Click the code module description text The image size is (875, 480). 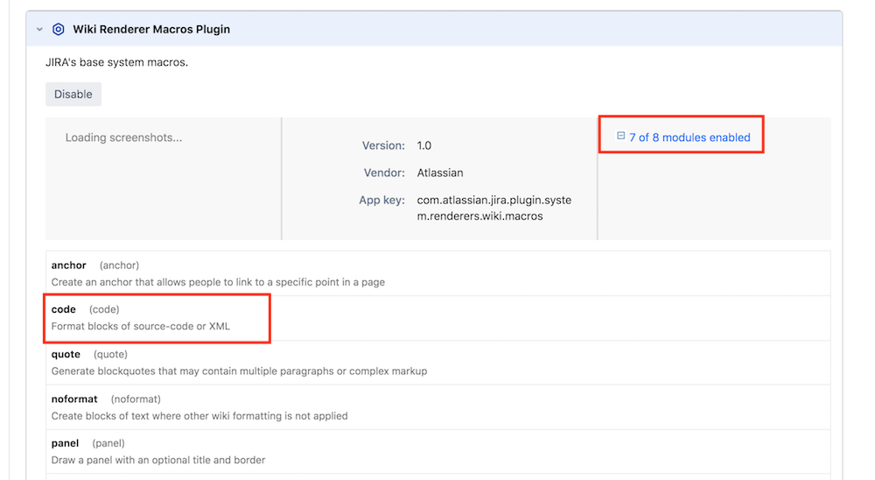pyautogui.click(x=141, y=327)
